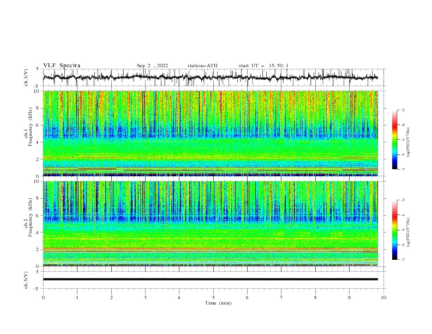Screen dimensions: 432x334
Task: Click the ch.1 spectrogram panel
Action: [211, 133]
